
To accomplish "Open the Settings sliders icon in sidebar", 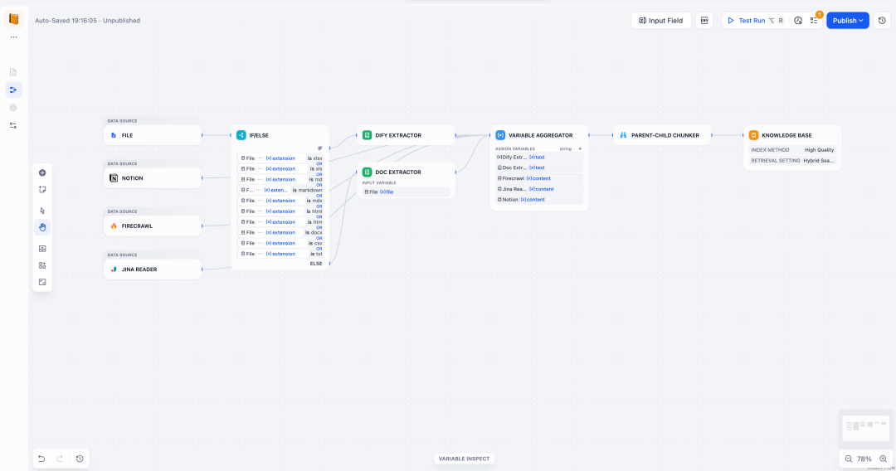I will [x=13, y=125].
